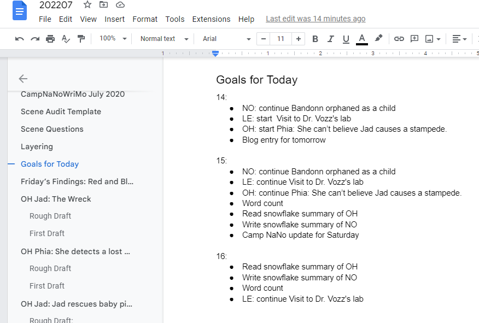Viewport: 479px width, 323px height.
Task: Open the Insert menu
Action: (x=114, y=19)
